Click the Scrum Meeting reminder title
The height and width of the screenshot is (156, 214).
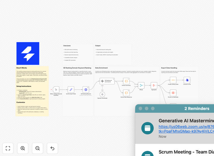(186, 152)
